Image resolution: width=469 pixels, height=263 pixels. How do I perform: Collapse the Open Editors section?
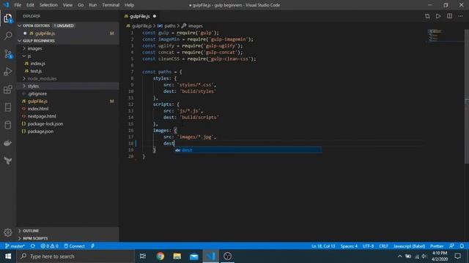pos(67,26)
